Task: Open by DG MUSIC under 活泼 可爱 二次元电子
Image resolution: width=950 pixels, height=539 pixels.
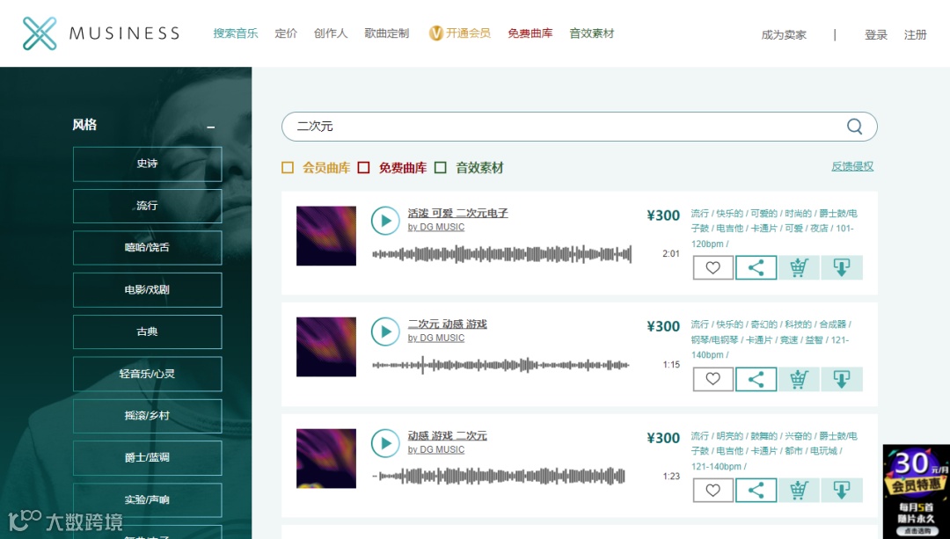Action: point(436,227)
